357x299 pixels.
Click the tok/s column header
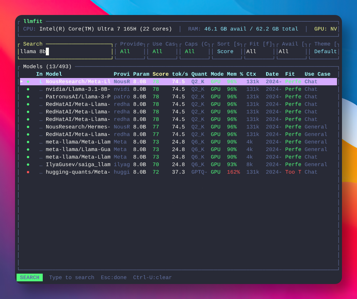point(180,74)
